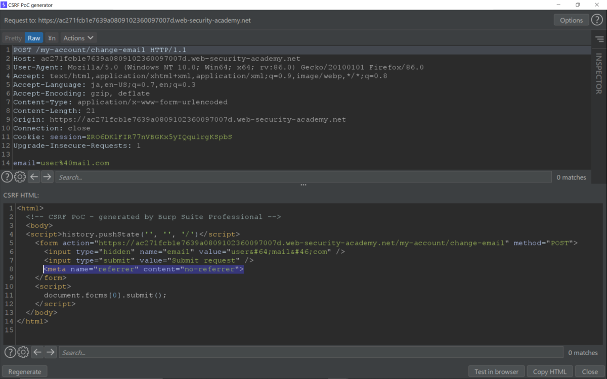Go to next match in request search

click(x=47, y=177)
